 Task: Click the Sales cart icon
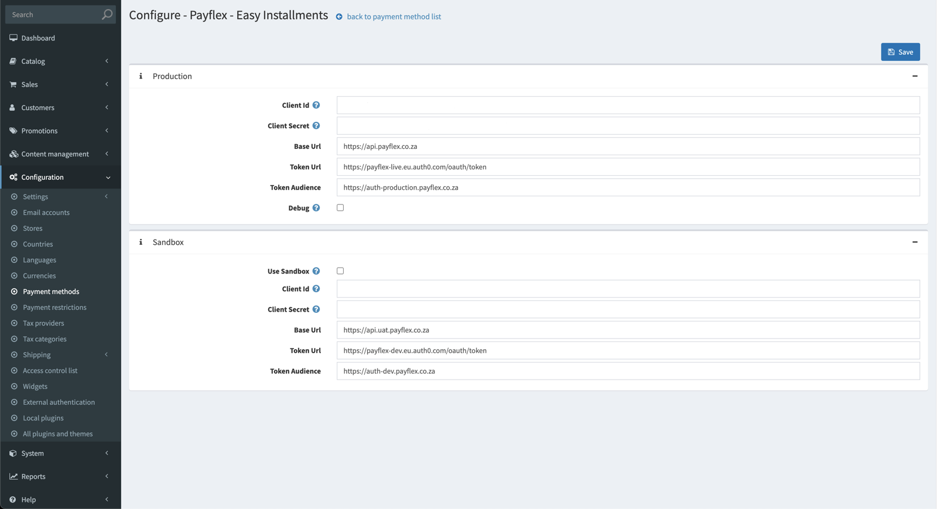(x=13, y=84)
